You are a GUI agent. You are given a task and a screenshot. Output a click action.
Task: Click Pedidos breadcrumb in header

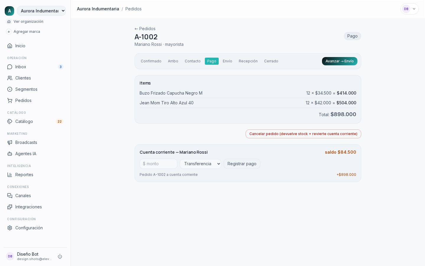pyautogui.click(x=133, y=9)
